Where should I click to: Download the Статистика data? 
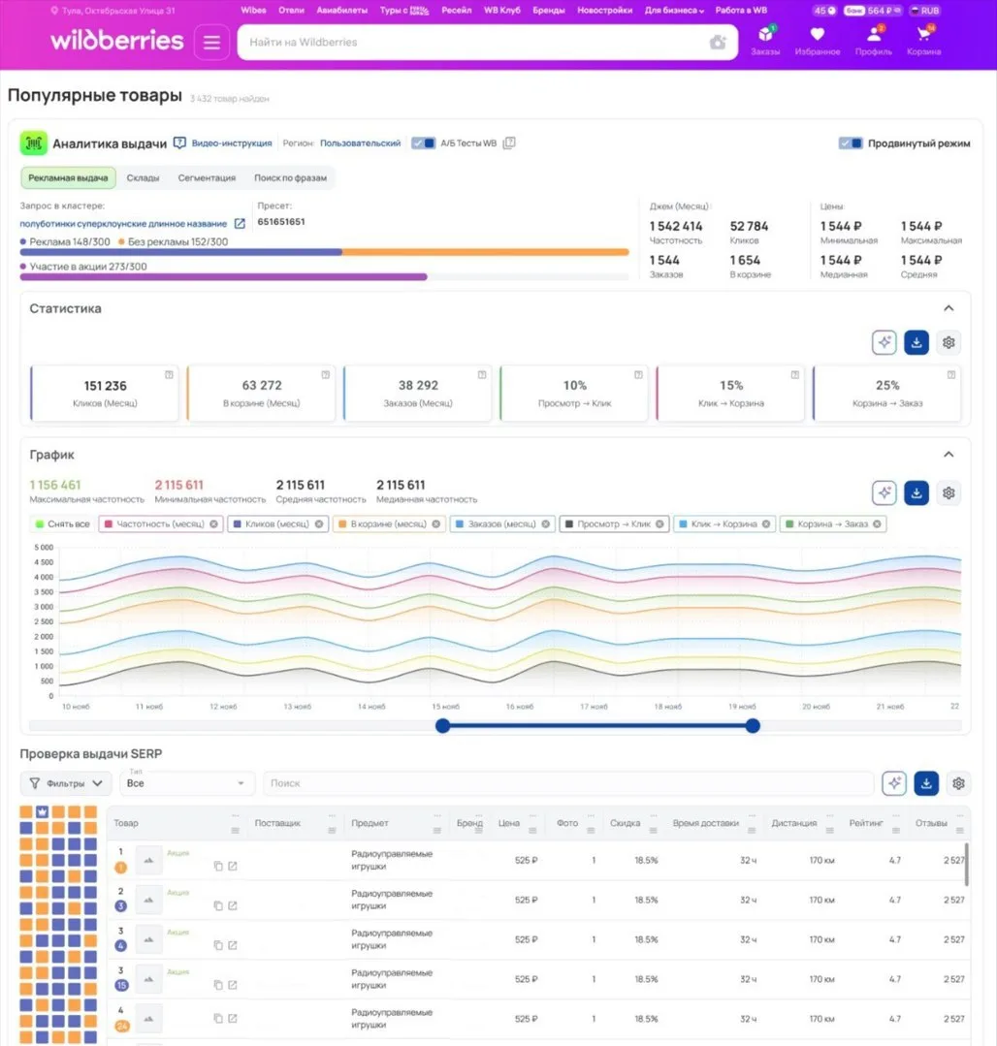[x=917, y=342]
